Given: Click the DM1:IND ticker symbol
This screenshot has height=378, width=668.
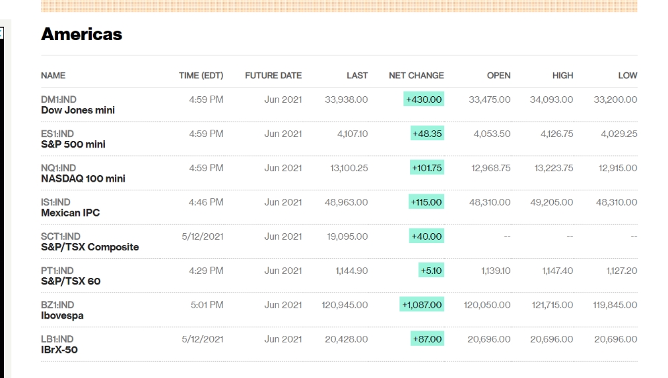Looking at the screenshot, I should pyautogui.click(x=59, y=100).
